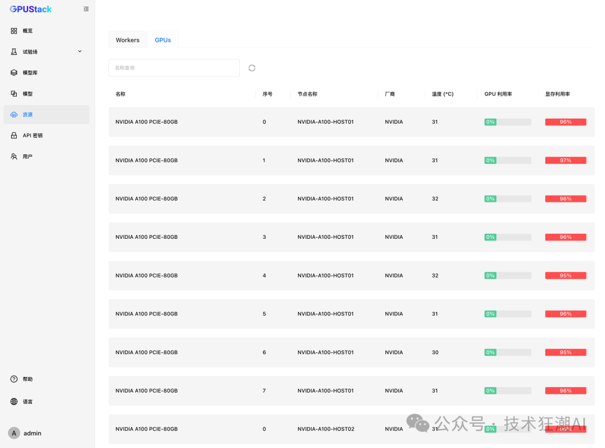Select the GPUs tab
605x448 pixels.
(163, 40)
